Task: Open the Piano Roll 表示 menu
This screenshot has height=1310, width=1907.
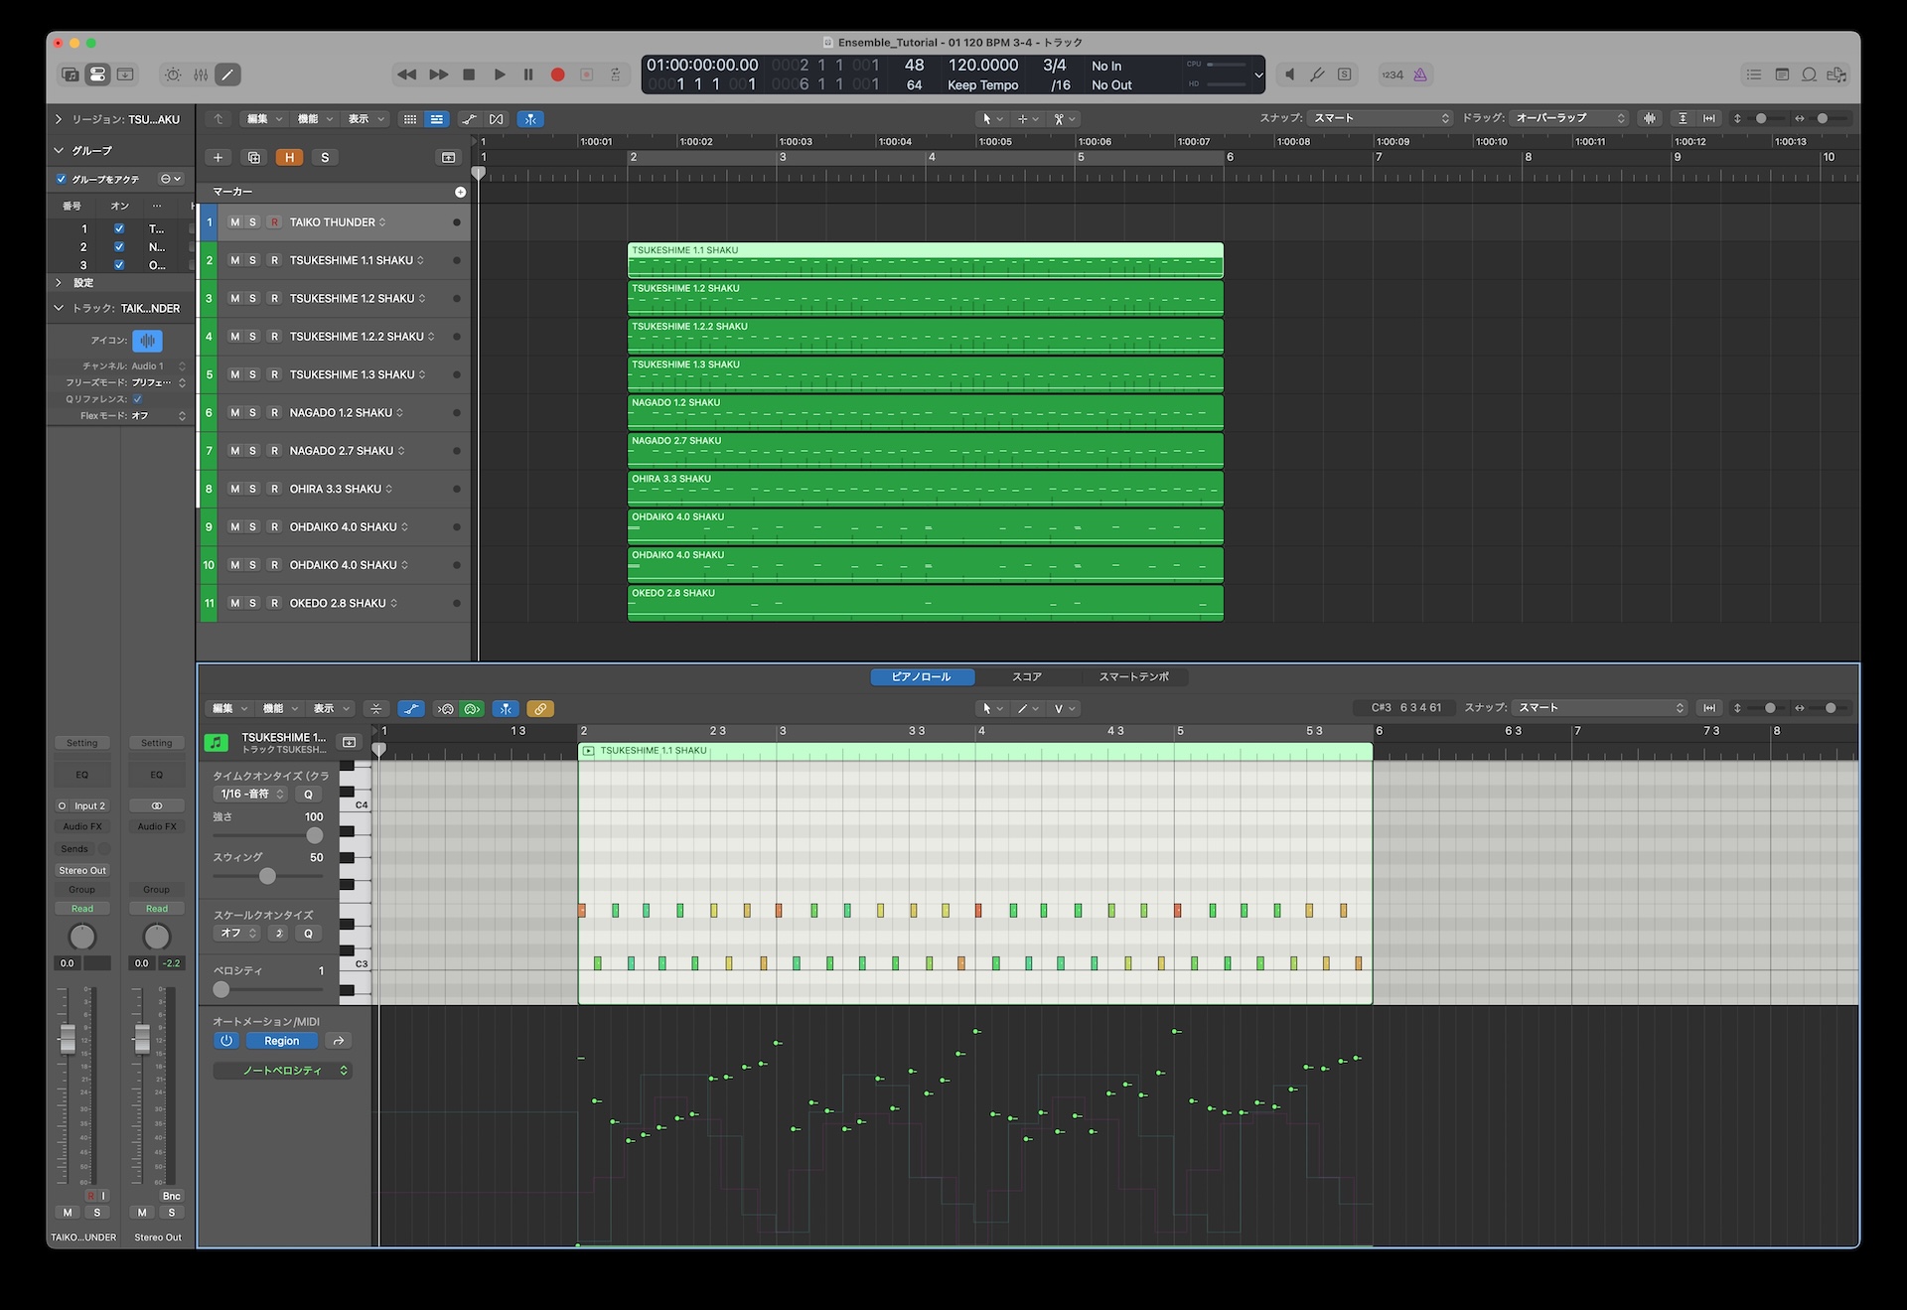Action: click(x=331, y=709)
